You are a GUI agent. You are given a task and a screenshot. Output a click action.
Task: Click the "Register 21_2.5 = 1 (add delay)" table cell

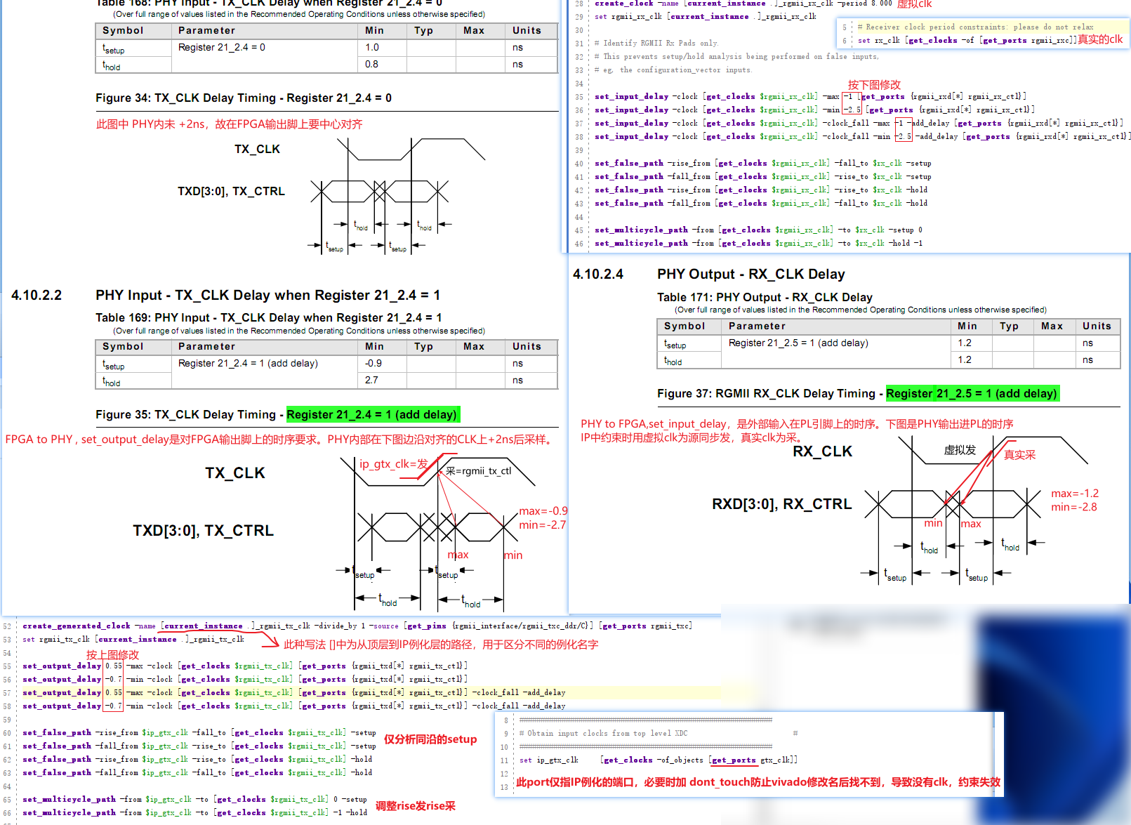[798, 343]
